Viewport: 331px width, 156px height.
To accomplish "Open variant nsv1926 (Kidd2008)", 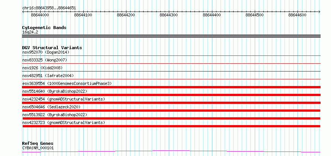I will click(42, 68).
